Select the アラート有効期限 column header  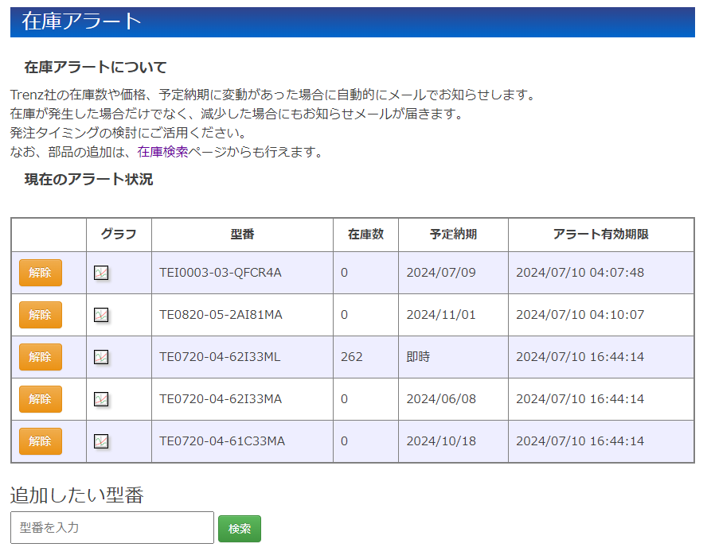click(600, 235)
